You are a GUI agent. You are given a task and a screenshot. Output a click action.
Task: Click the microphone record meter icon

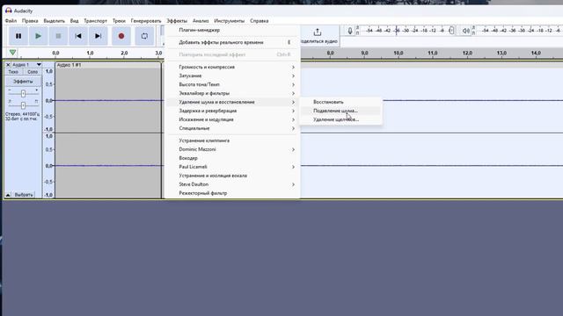350,31
